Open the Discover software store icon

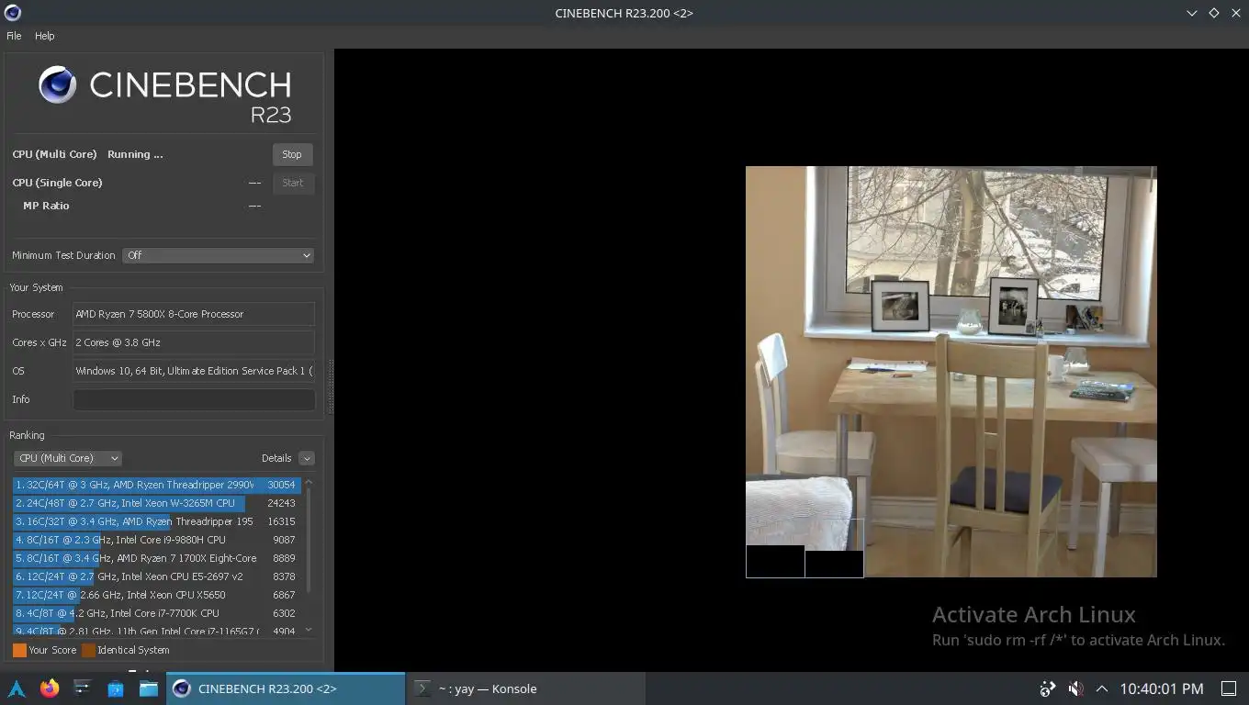click(116, 688)
